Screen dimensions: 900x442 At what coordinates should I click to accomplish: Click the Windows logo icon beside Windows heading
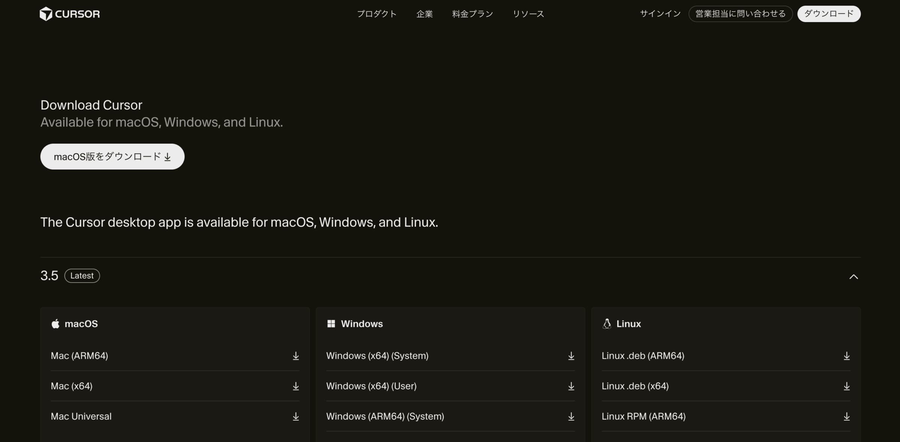coord(331,323)
